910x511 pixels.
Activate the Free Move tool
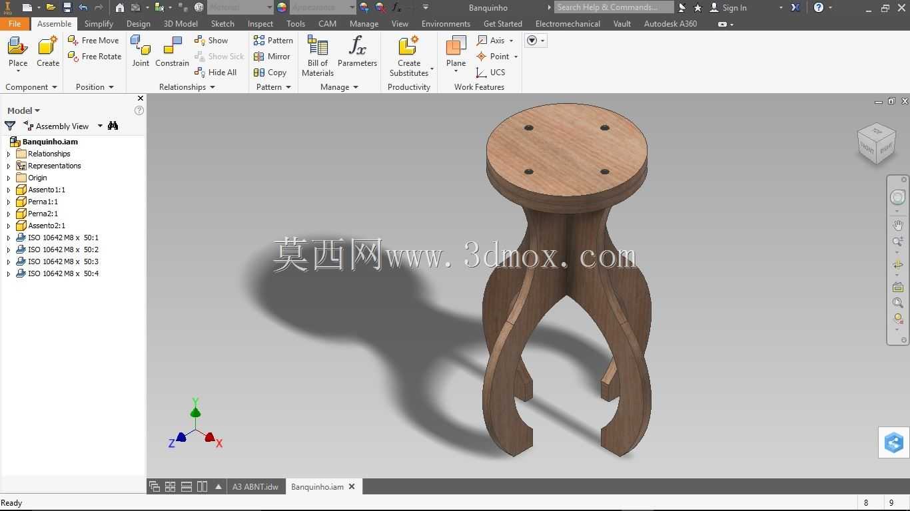93,41
